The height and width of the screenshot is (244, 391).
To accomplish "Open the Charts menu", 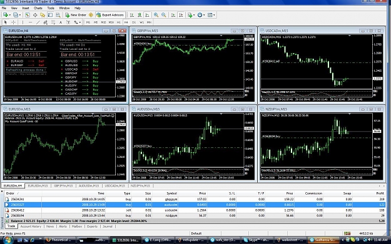I will [38, 8].
